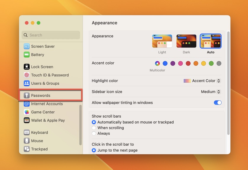Choose the pink accent color

coord(181,63)
